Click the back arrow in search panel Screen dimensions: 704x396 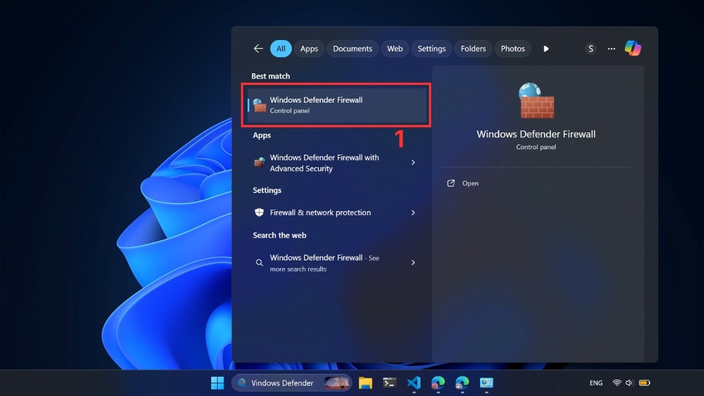point(258,49)
